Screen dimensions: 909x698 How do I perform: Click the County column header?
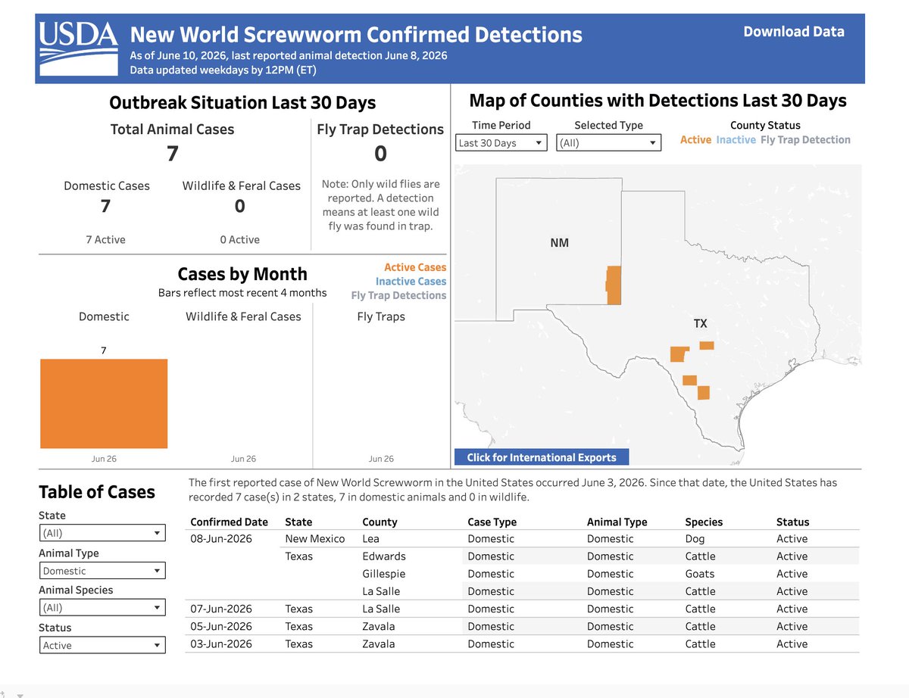(380, 522)
